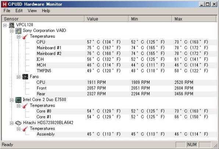The image size is (219, 149).
Task: Click the thermometer icon under Sony VAIO
Action: (x=25, y=37)
